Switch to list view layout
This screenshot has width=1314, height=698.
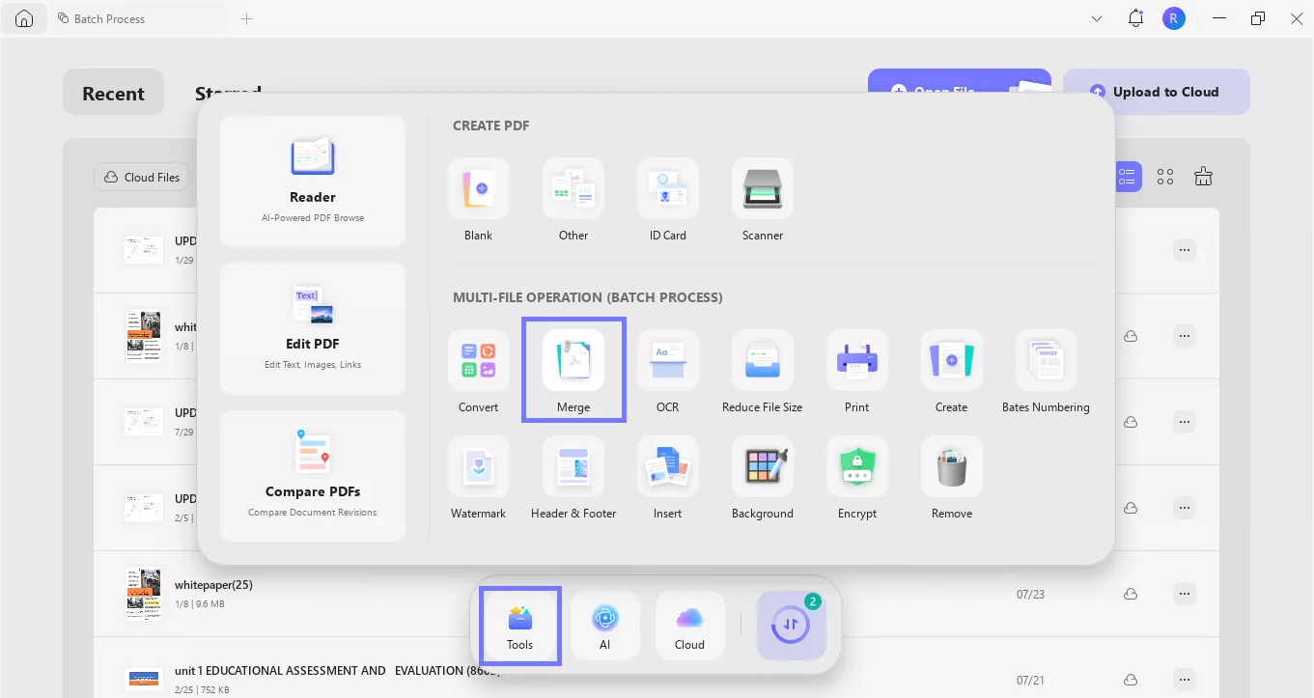[1127, 177]
